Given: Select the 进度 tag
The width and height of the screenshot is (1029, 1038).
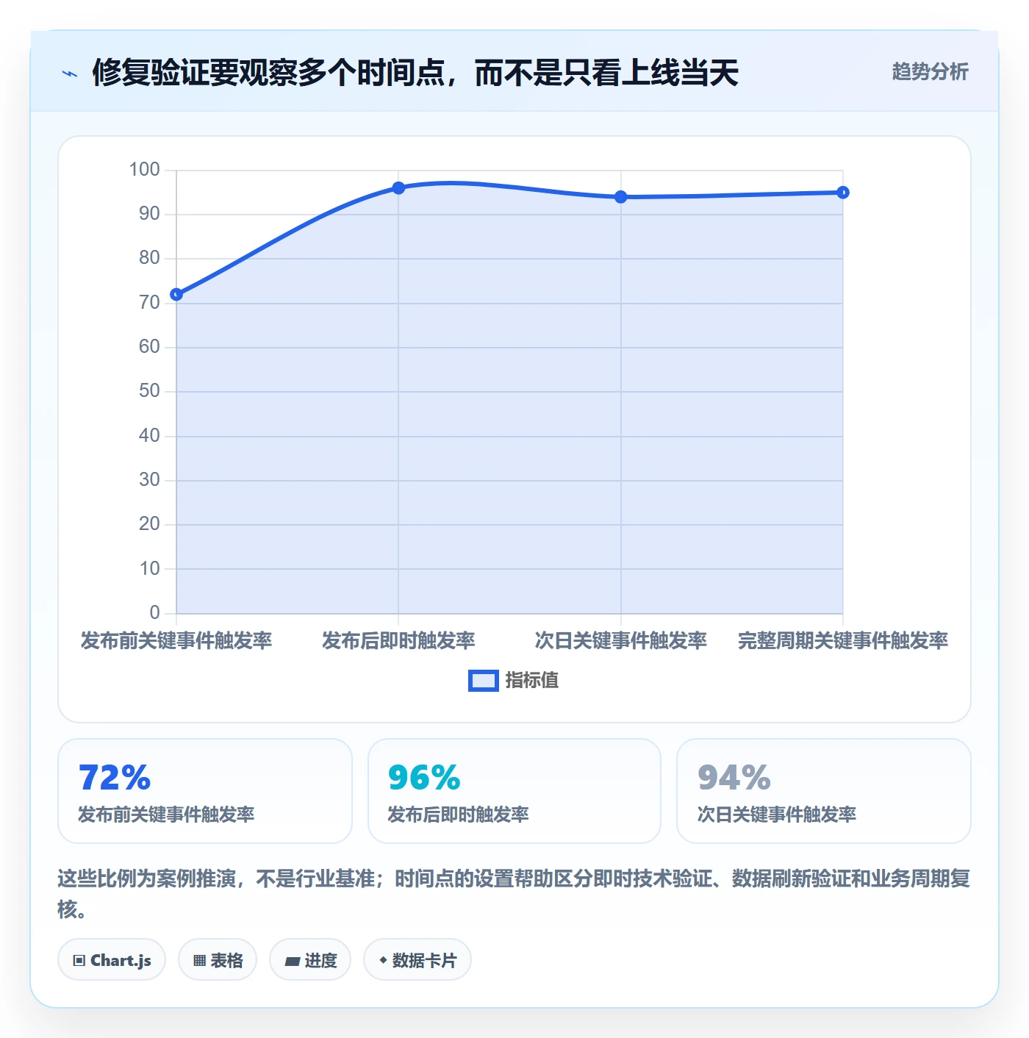Looking at the screenshot, I should [310, 960].
